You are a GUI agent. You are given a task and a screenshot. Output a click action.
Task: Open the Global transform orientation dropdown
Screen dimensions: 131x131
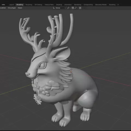(x=59, y=8)
